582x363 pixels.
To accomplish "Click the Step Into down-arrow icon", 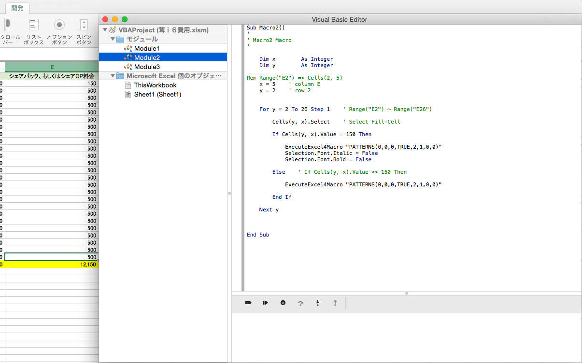I will point(318,303).
